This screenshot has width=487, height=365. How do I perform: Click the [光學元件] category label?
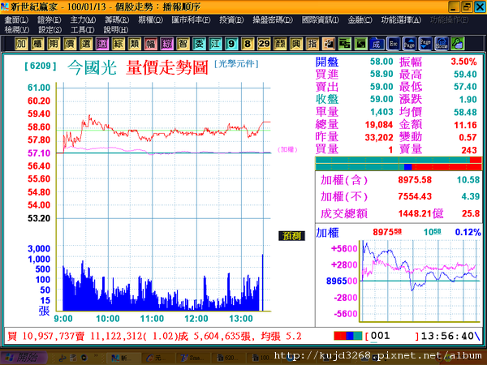coord(236,64)
